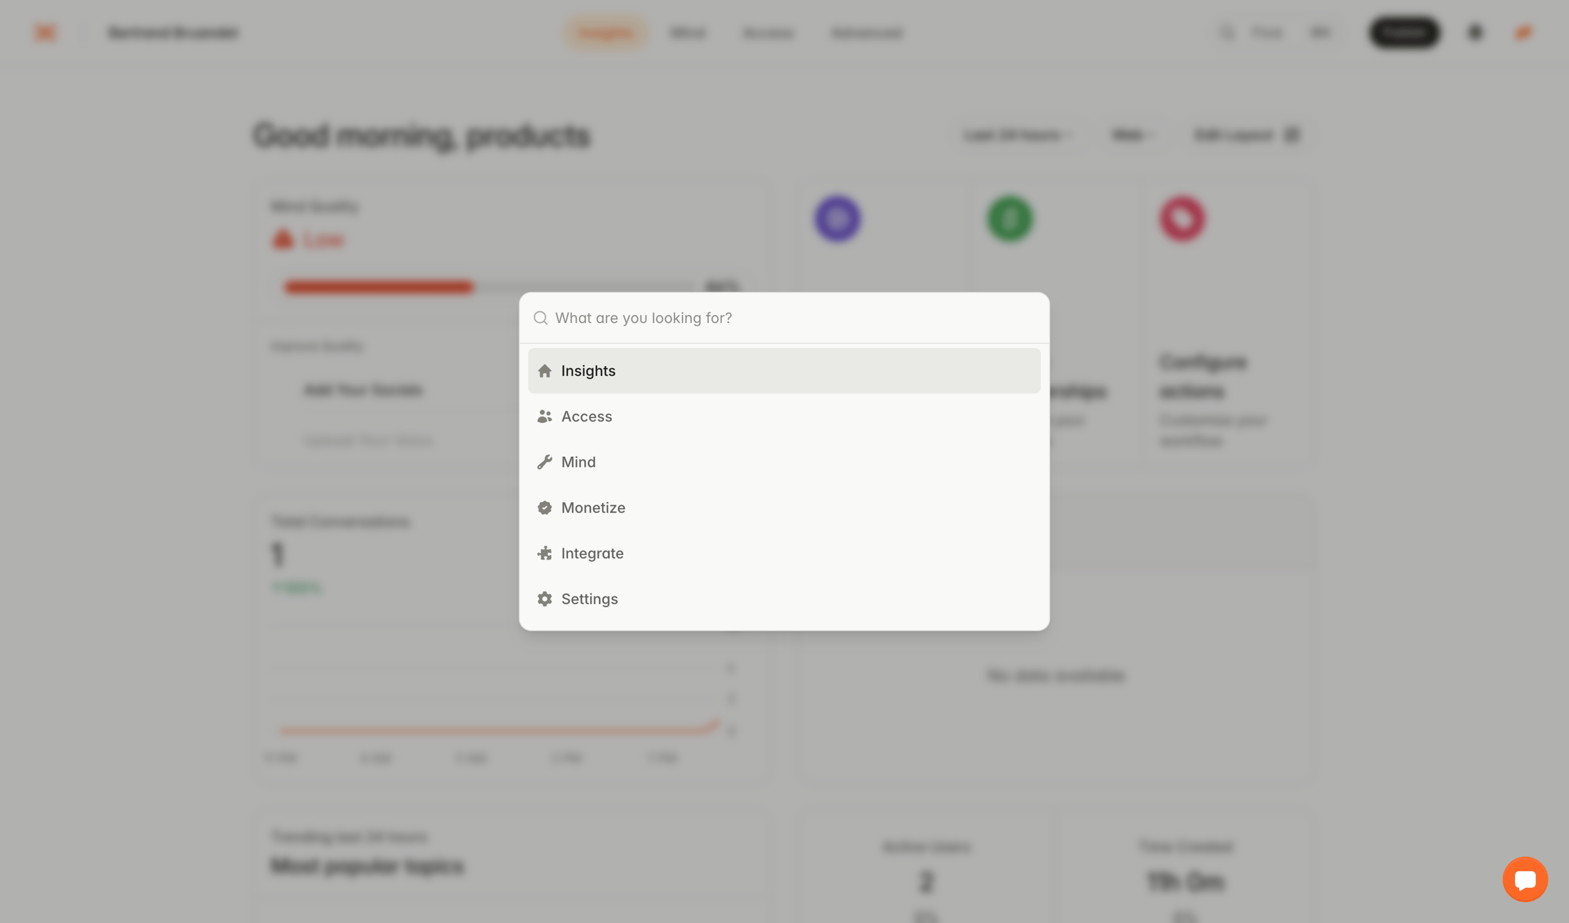Click the red Mind Quality progress bar
The image size is (1569, 923).
tap(379, 287)
